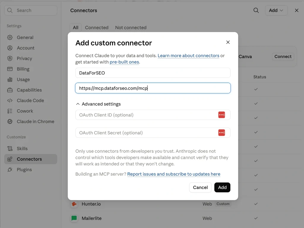Open Account settings
Image resolution: width=304 pixels, height=228 pixels.
pyautogui.click(x=31, y=48)
